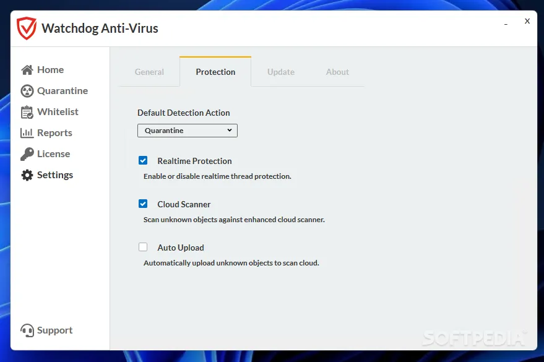
Task: Click the Quarantine biohazard icon
Action: click(x=27, y=91)
